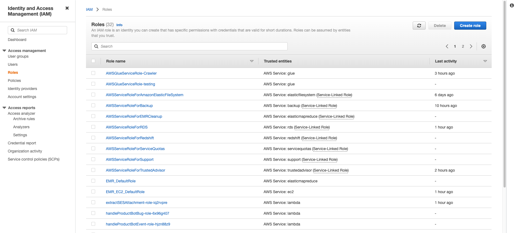Viewport: 517px width, 233px height.
Task: Open handleProductBotEvent-role-hjzn88z9 role
Action: (138, 224)
